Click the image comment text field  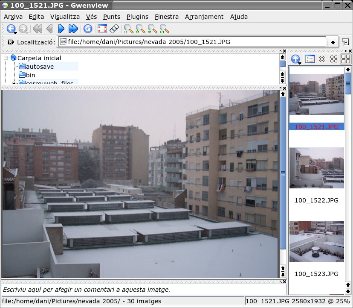(x=144, y=290)
